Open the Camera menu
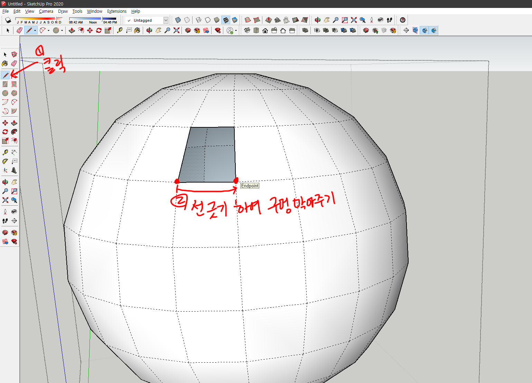Viewport: 532px width, 383px height. coord(46,11)
